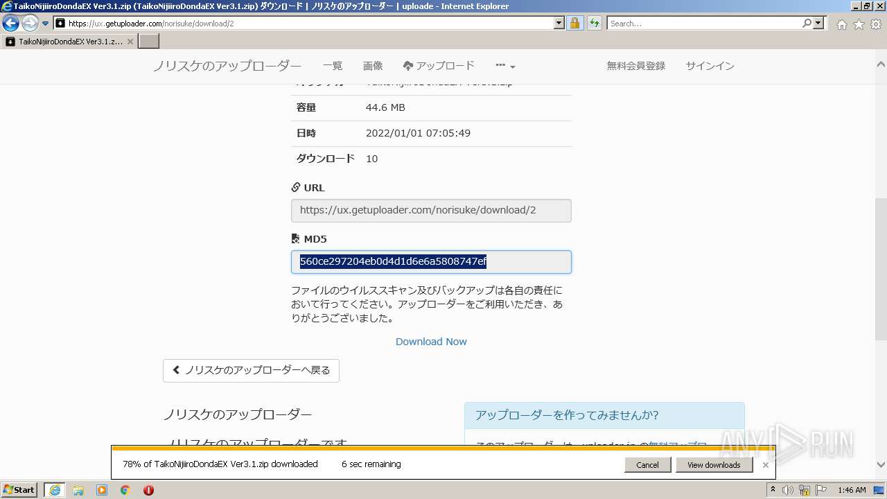The image size is (887, 499).
Task: Open the search provider dropdown
Action: (x=819, y=24)
